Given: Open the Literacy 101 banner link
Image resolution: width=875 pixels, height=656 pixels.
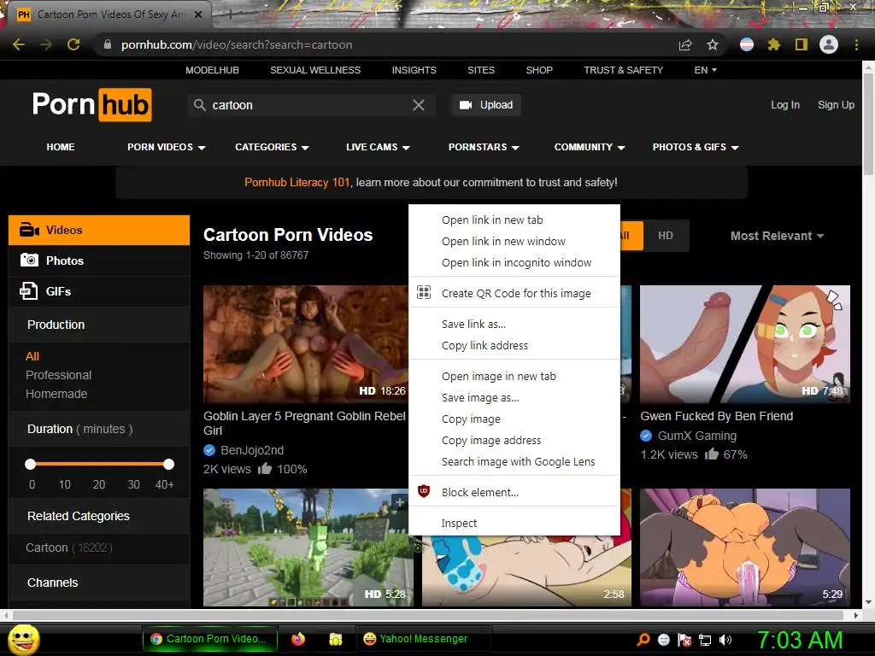Looking at the screenshot, I should (x=297, y=183).
